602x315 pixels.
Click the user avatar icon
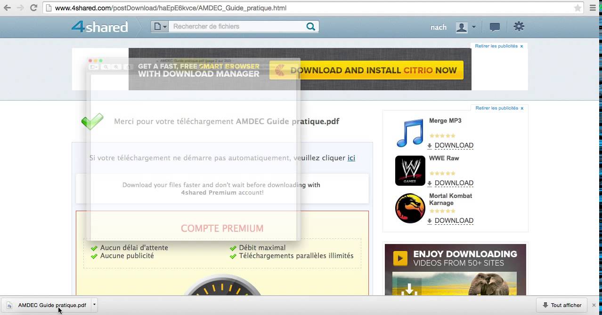462,27
